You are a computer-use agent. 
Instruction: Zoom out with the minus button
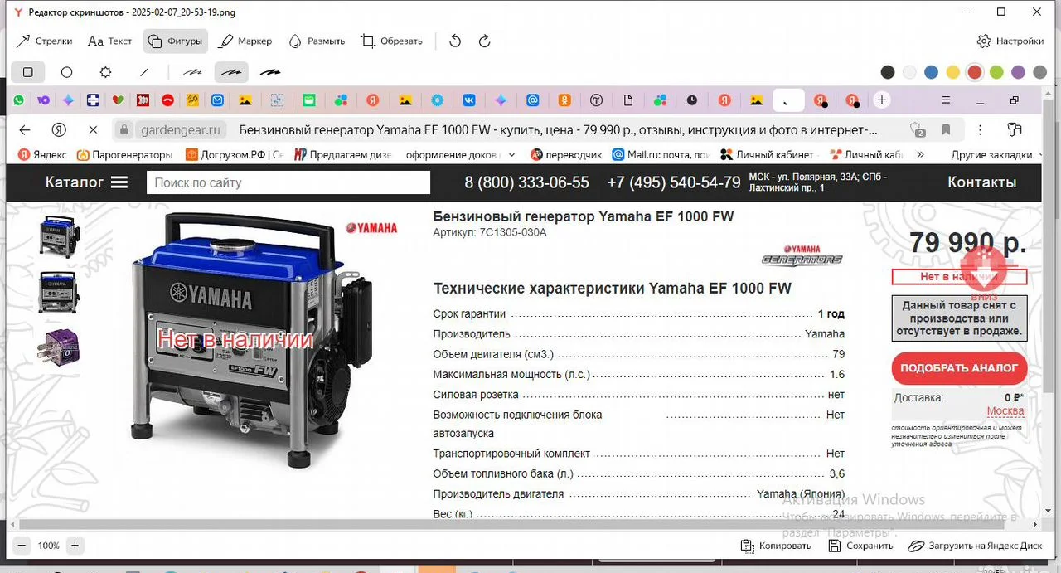22,546
